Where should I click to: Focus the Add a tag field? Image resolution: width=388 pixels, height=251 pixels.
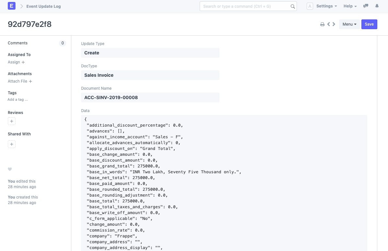(x=18, y=100)
